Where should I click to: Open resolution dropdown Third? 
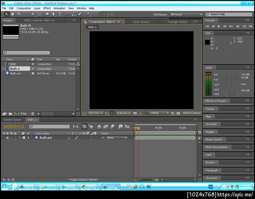click(159, 113)
